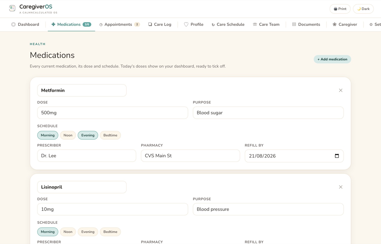381x244 pixels.
Task: Toggle Morning schedule for Metformin
Action: (48, 135)
